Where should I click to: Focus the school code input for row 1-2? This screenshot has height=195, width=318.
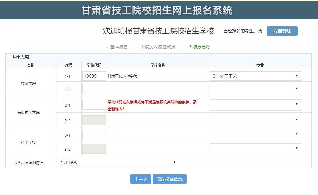(94, 89)
